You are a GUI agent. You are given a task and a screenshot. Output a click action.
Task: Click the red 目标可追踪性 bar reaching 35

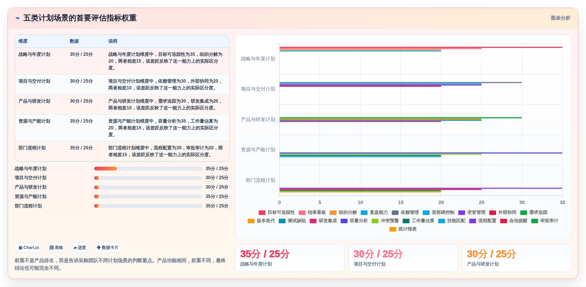click(x=421, y=47)
